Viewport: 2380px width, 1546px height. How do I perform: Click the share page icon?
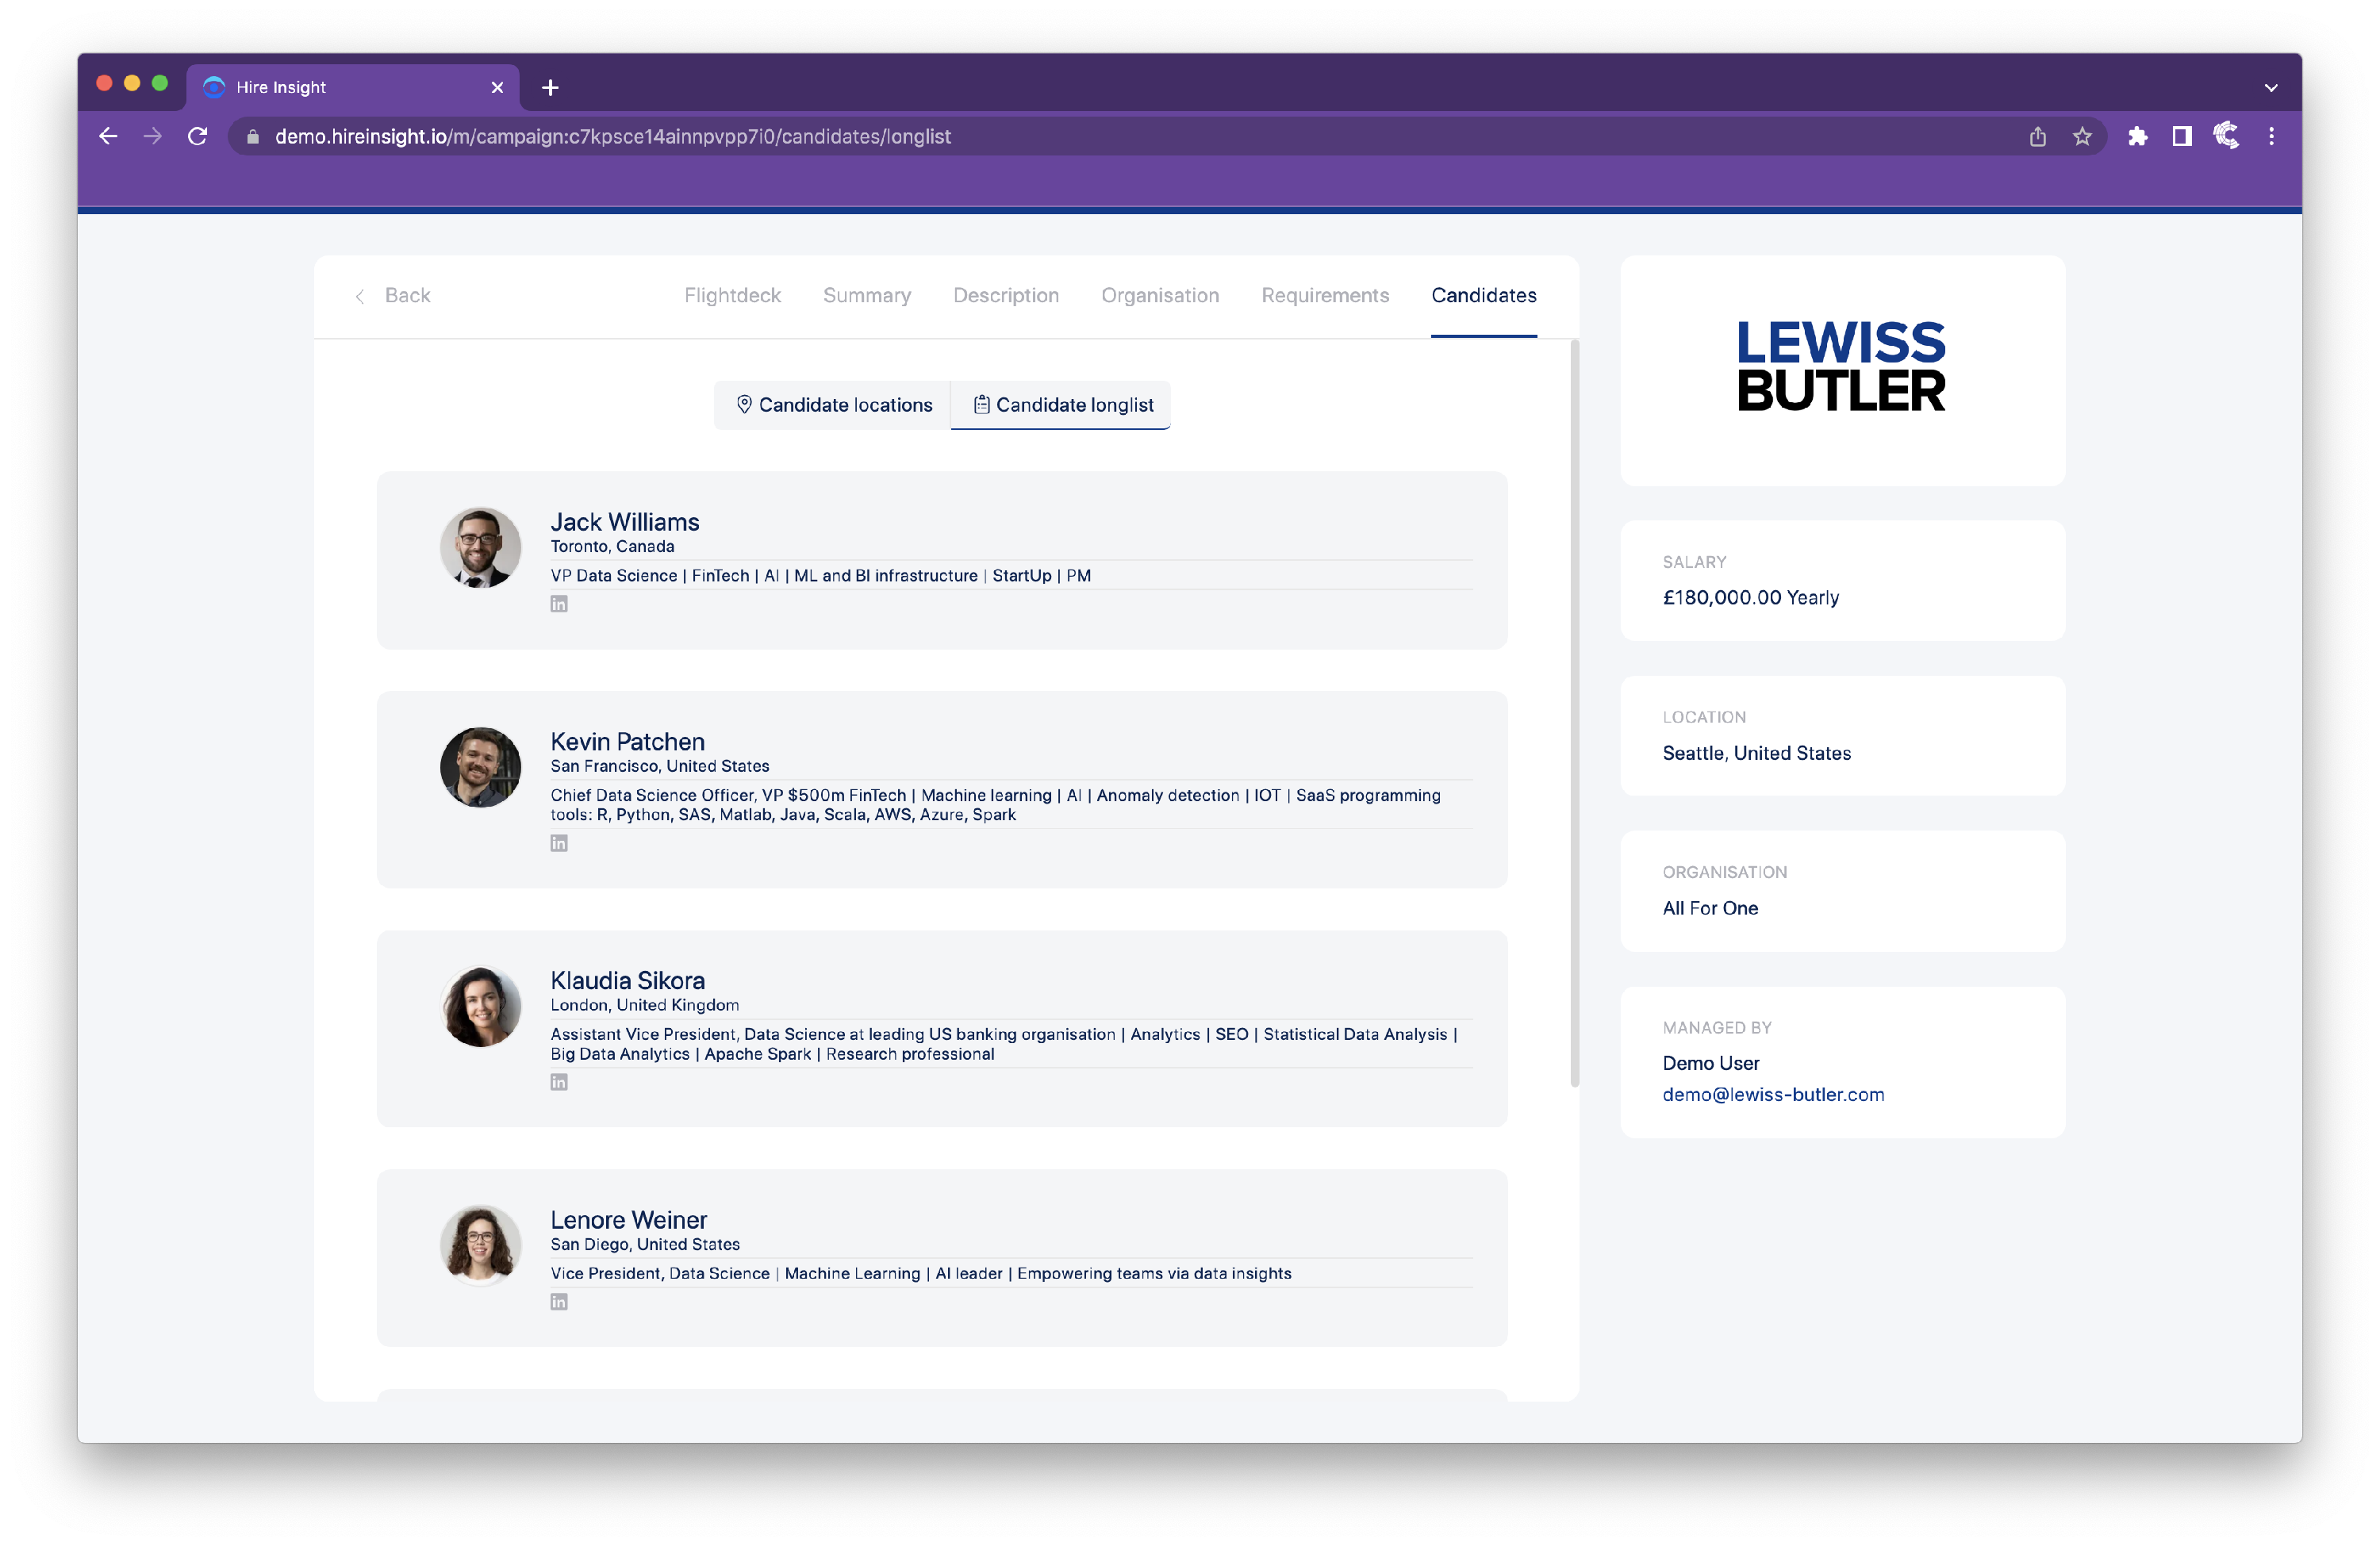[2037, 137]
